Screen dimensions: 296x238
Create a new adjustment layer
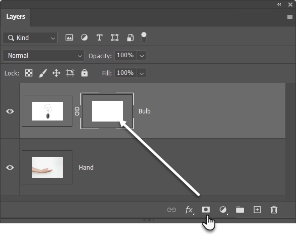click(x=224, y=210)
